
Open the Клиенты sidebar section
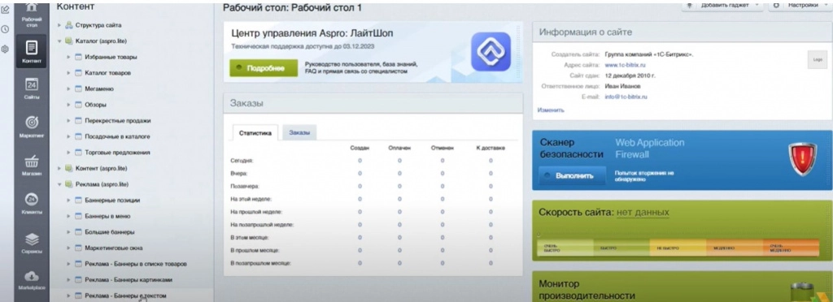(32, 203)
